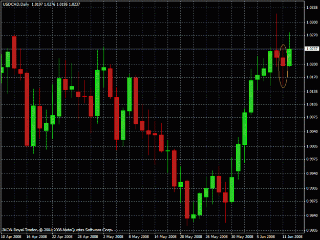Click the 1.0105 price axis label

(312, 104)
